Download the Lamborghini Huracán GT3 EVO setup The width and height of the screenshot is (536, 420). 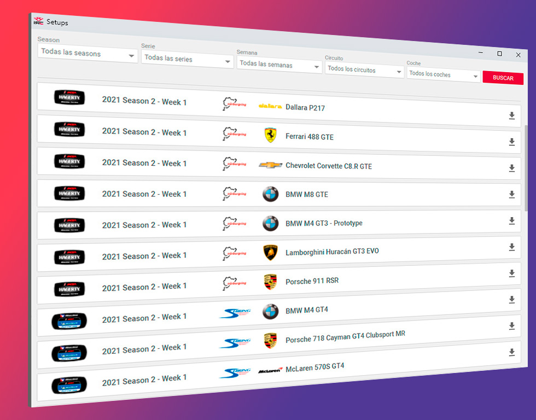click(512, 247)
